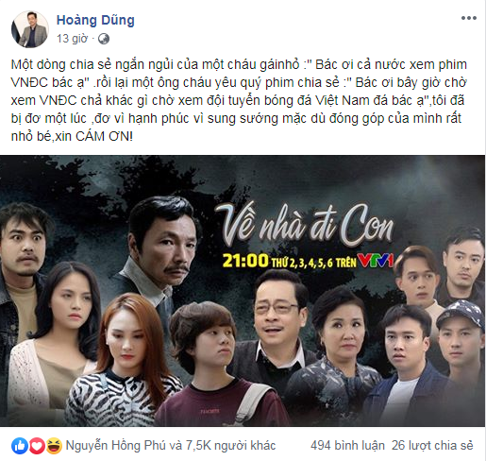Screen dimensions: 486x461
Task: Open the Hoàng Dũng profile name link
Action: click(95, 20)
